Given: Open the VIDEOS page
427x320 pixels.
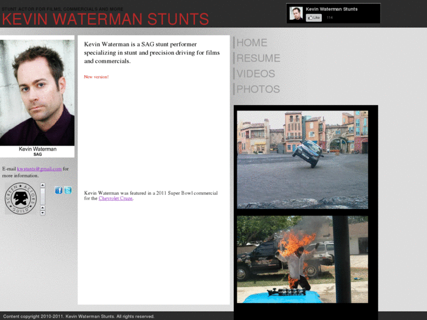Looking at the screenshot, I should [255, 74].
